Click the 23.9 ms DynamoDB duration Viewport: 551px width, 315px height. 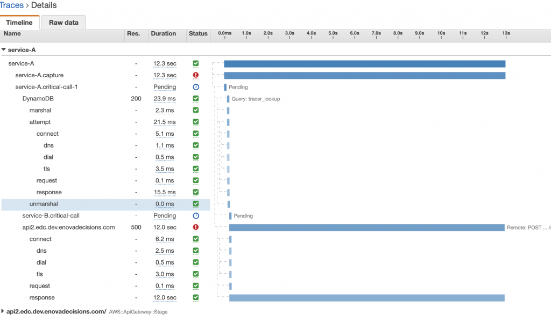point(164,99)
